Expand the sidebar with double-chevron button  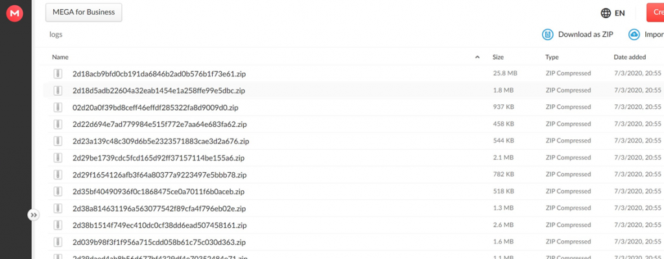coord(34,215)
